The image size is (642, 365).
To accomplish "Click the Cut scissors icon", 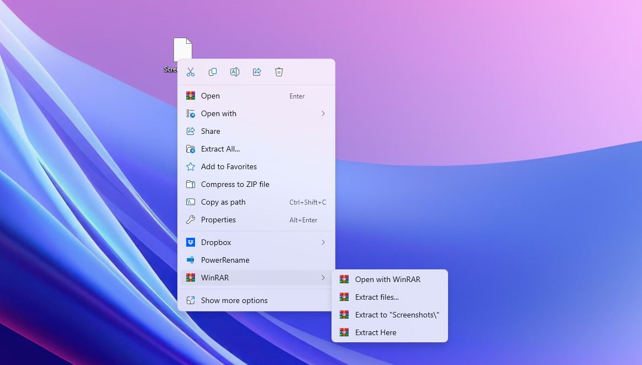I will point(191,72).
